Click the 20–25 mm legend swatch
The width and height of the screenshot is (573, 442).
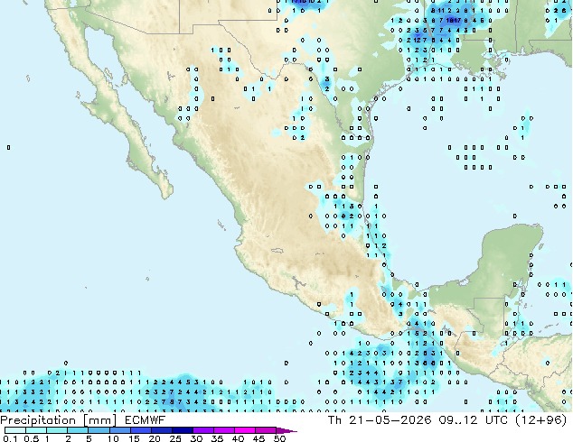(161, 430)
